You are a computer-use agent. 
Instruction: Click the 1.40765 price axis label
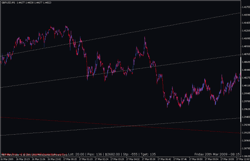(x=246, y=54)
